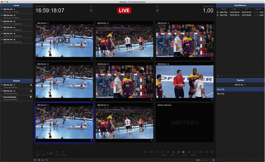
Task: Set the Out point marker circle
Action: click(x=158, y=11)
